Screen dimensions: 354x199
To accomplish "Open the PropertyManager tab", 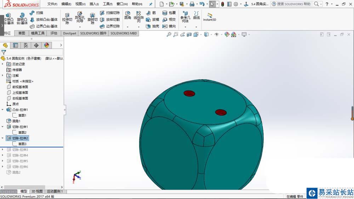I will click(x=16, y=45).
